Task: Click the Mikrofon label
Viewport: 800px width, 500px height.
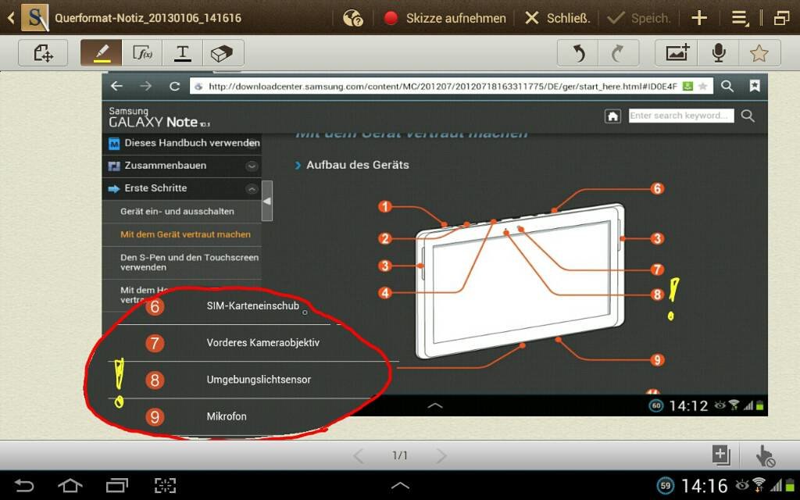Action: pos(227,416)
